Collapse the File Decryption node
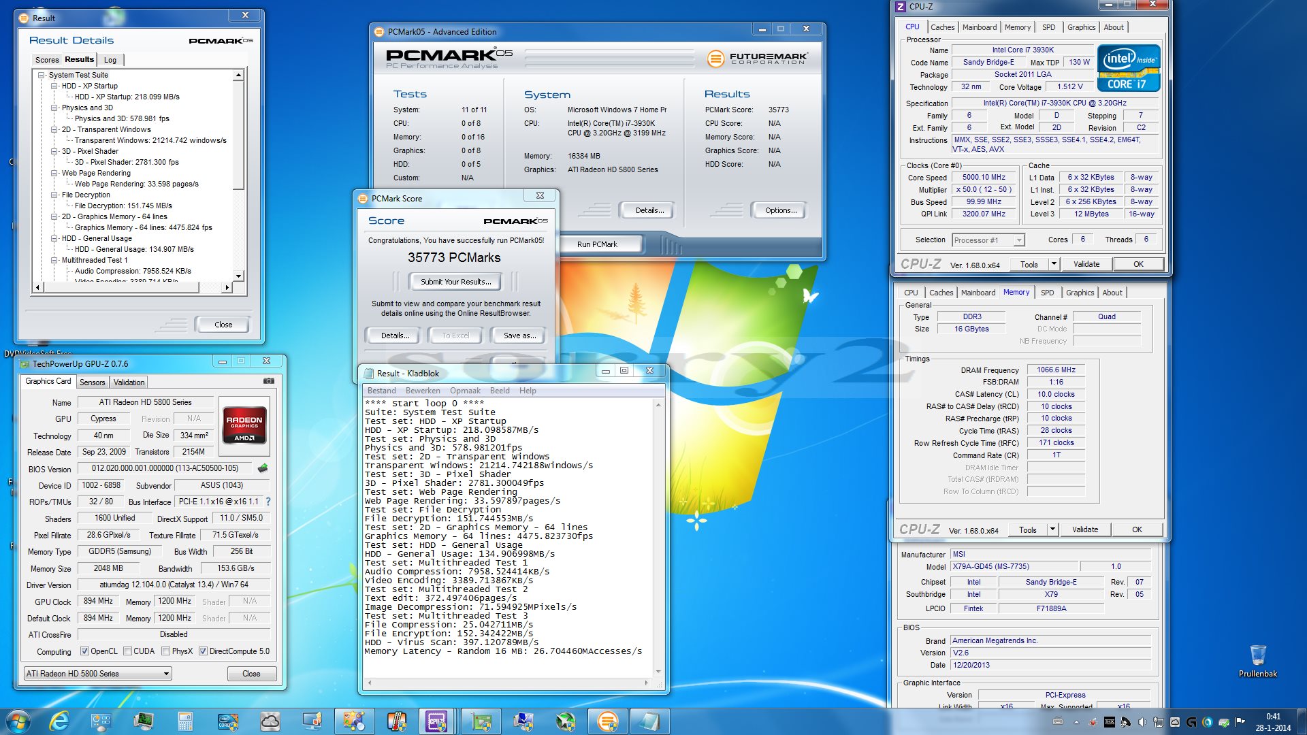This screenshot has width=1307, height=735. 54,195
